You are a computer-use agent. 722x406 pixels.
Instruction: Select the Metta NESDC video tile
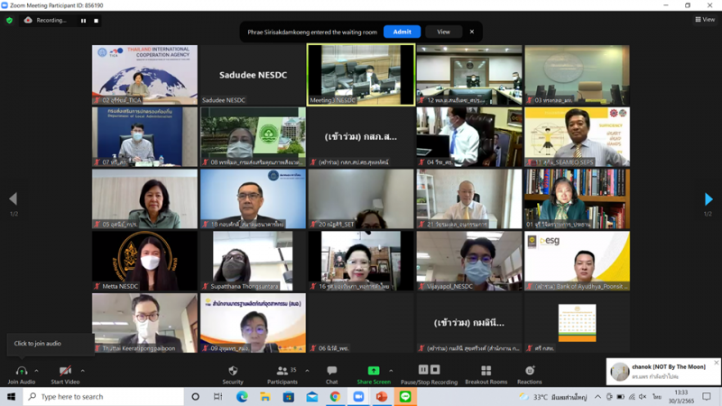coord(144,261)
